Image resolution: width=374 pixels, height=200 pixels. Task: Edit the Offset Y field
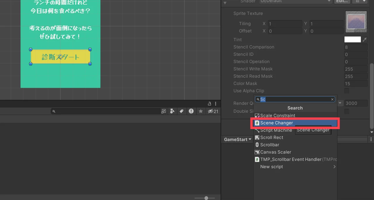(x=326, y=31)
